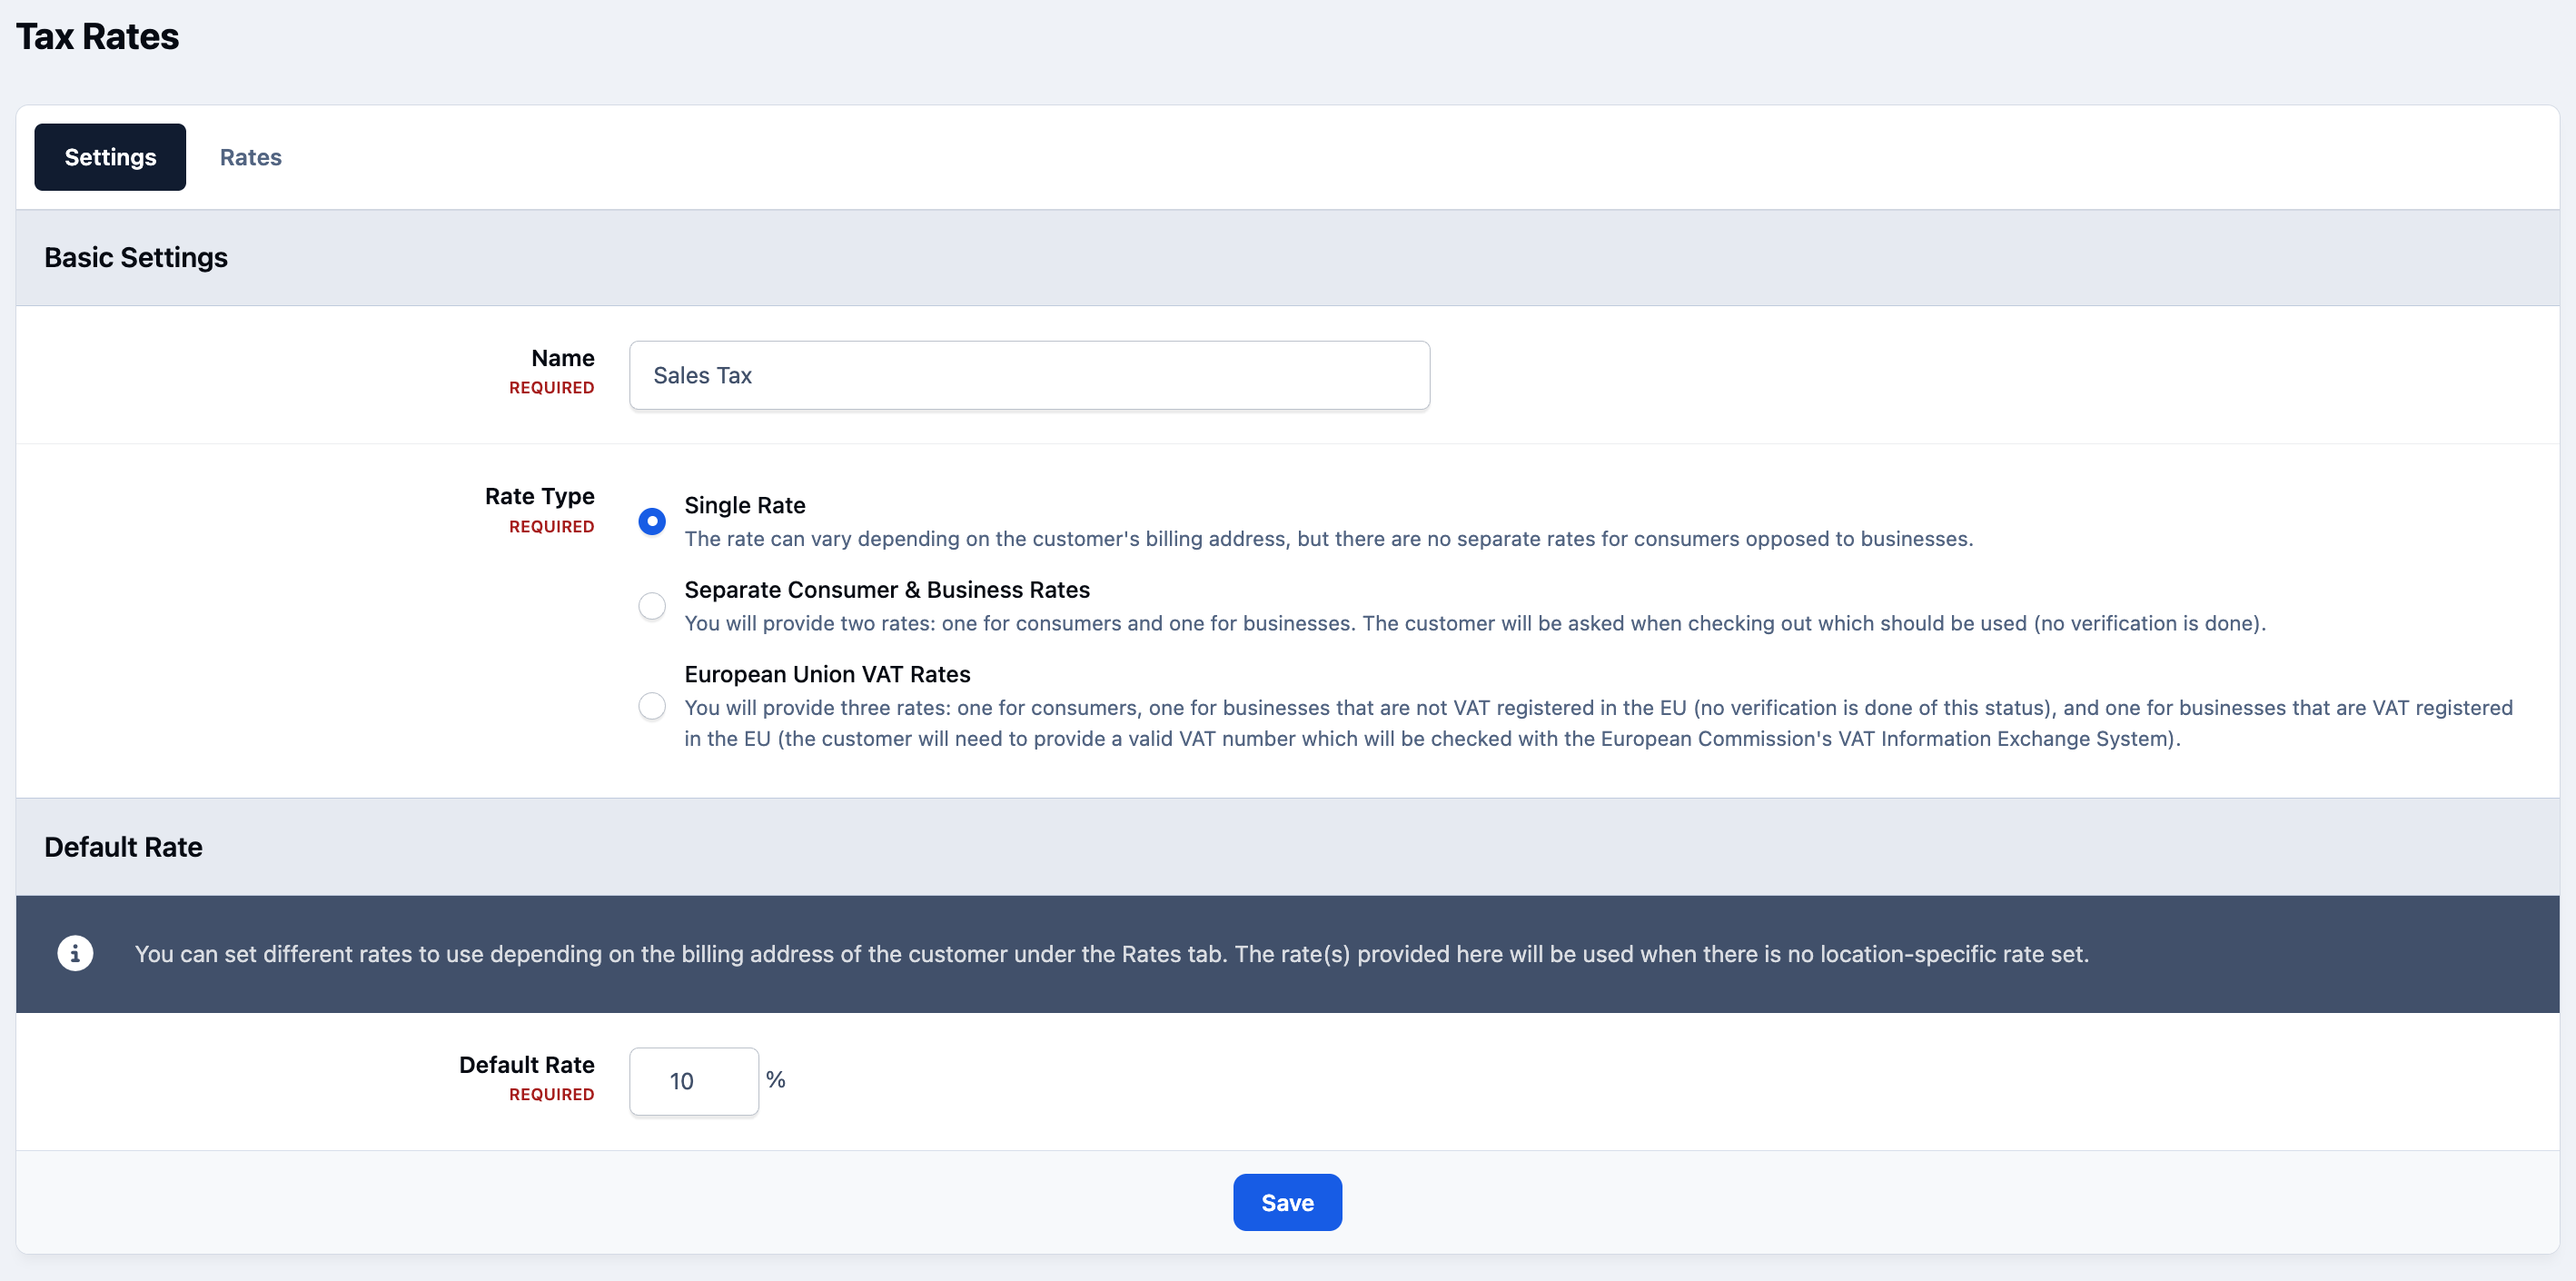Click the Default Rate section header bar
Screen dimensions: 2576x1281
1287,846
